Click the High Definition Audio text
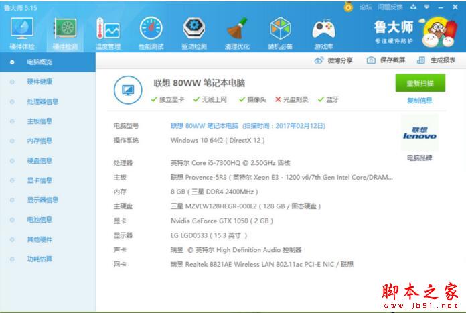The width and height of the screenshot is (466, 313). (236, 250)
